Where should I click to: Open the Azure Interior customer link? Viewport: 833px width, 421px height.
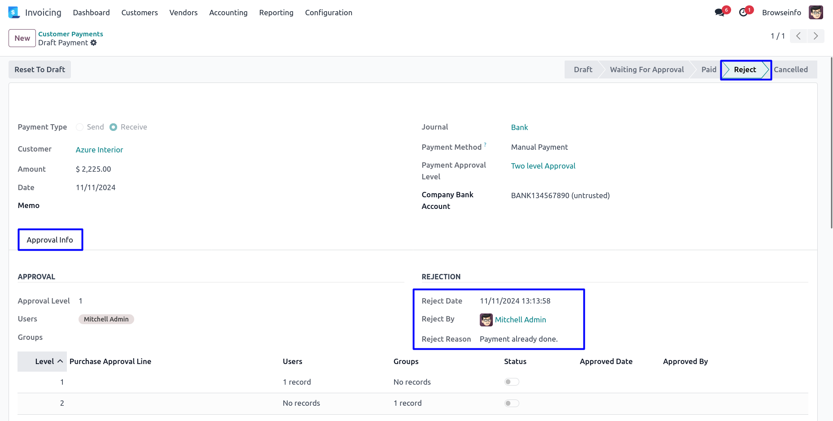click(99, 150)
